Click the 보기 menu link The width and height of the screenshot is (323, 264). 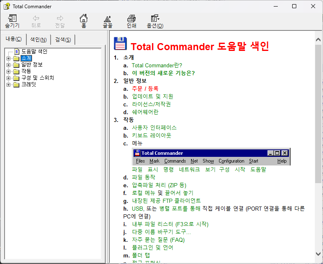210,170
